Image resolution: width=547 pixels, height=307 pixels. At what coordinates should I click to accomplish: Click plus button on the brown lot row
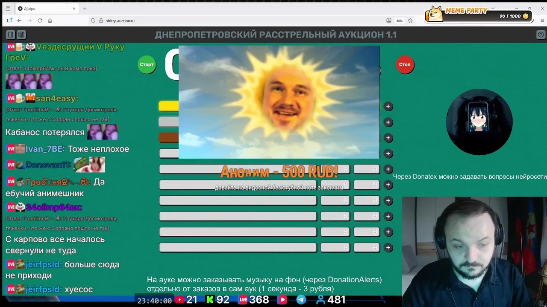click(x=388, y=138)
